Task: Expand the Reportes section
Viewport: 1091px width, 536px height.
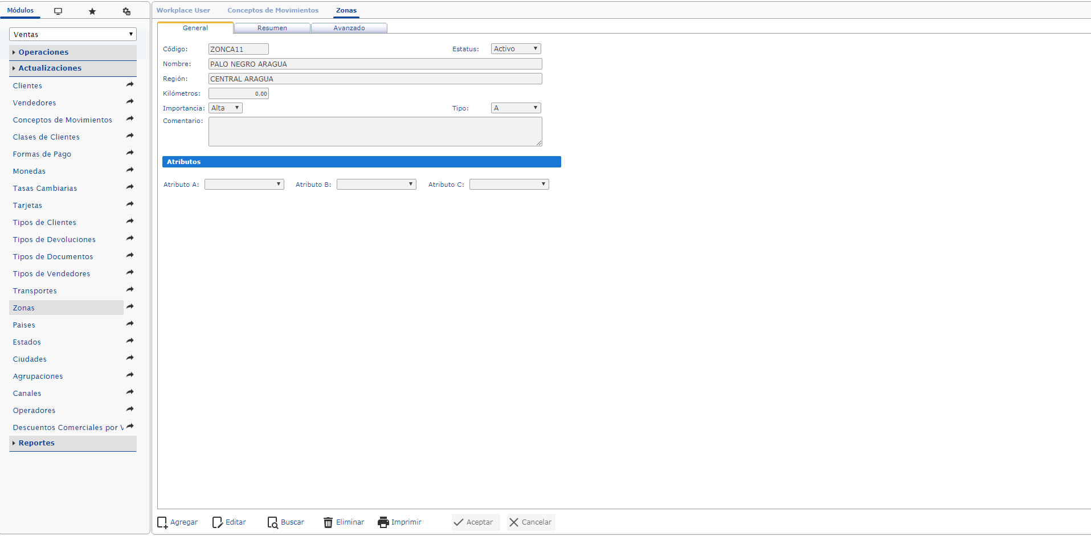Action: [73, 443]
